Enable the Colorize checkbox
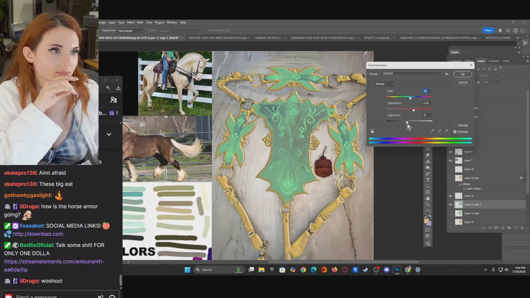The image size is (530, 298). pyautogui.click(x=455, y=125)
